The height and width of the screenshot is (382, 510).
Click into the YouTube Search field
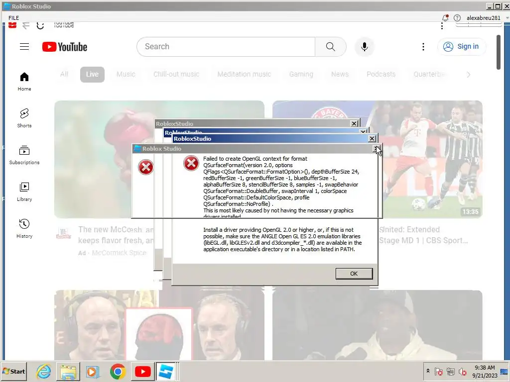point(226,46)
